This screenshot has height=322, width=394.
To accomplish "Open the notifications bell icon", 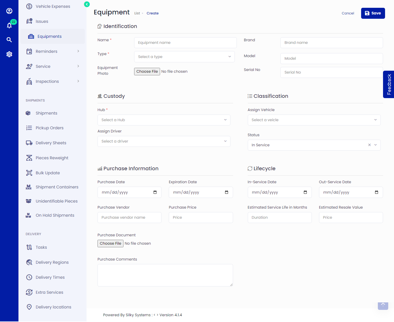I will click(x=9, y=25).
